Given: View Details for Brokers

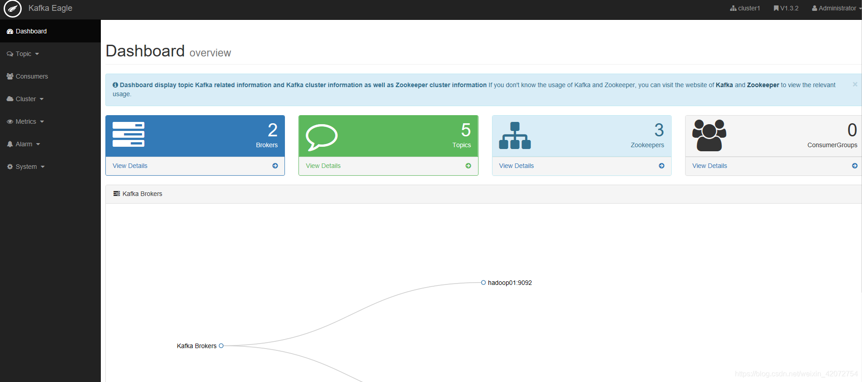Looking at the screenshot, I should pyautogui.click(x=130, y=166).
